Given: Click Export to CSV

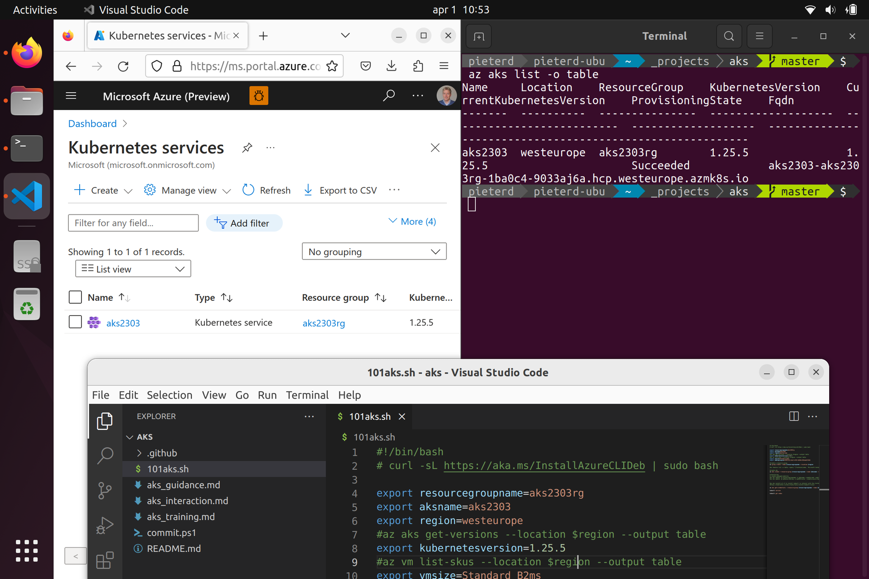Looking at the screenshot, I should click(340, 190).
